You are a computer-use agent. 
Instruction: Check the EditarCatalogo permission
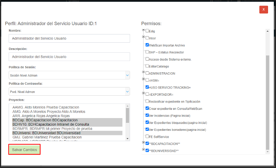(147, 66)
